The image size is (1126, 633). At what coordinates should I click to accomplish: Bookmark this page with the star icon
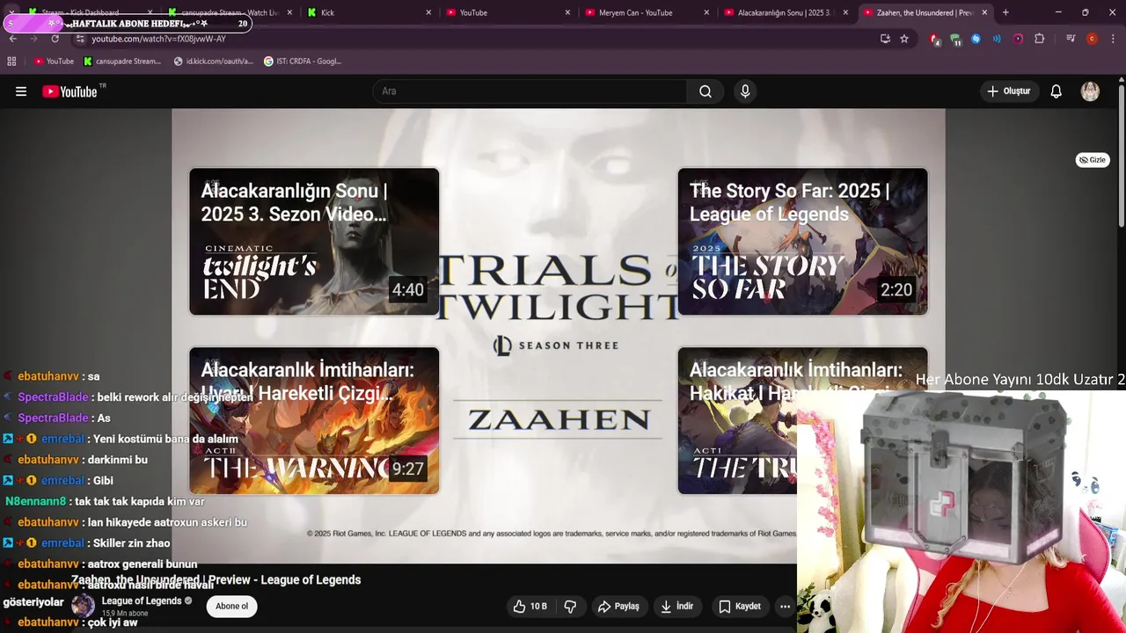point(904,39)
